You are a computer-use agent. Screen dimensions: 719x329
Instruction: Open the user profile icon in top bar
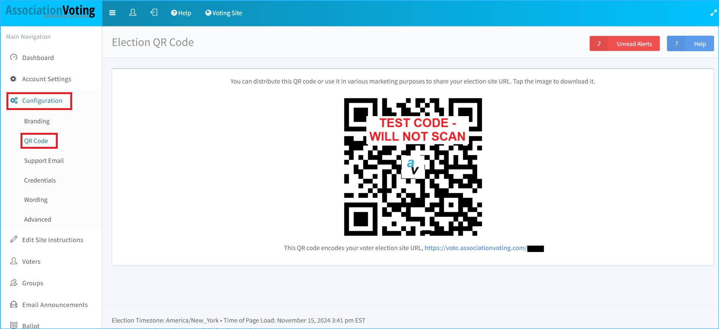133,13
